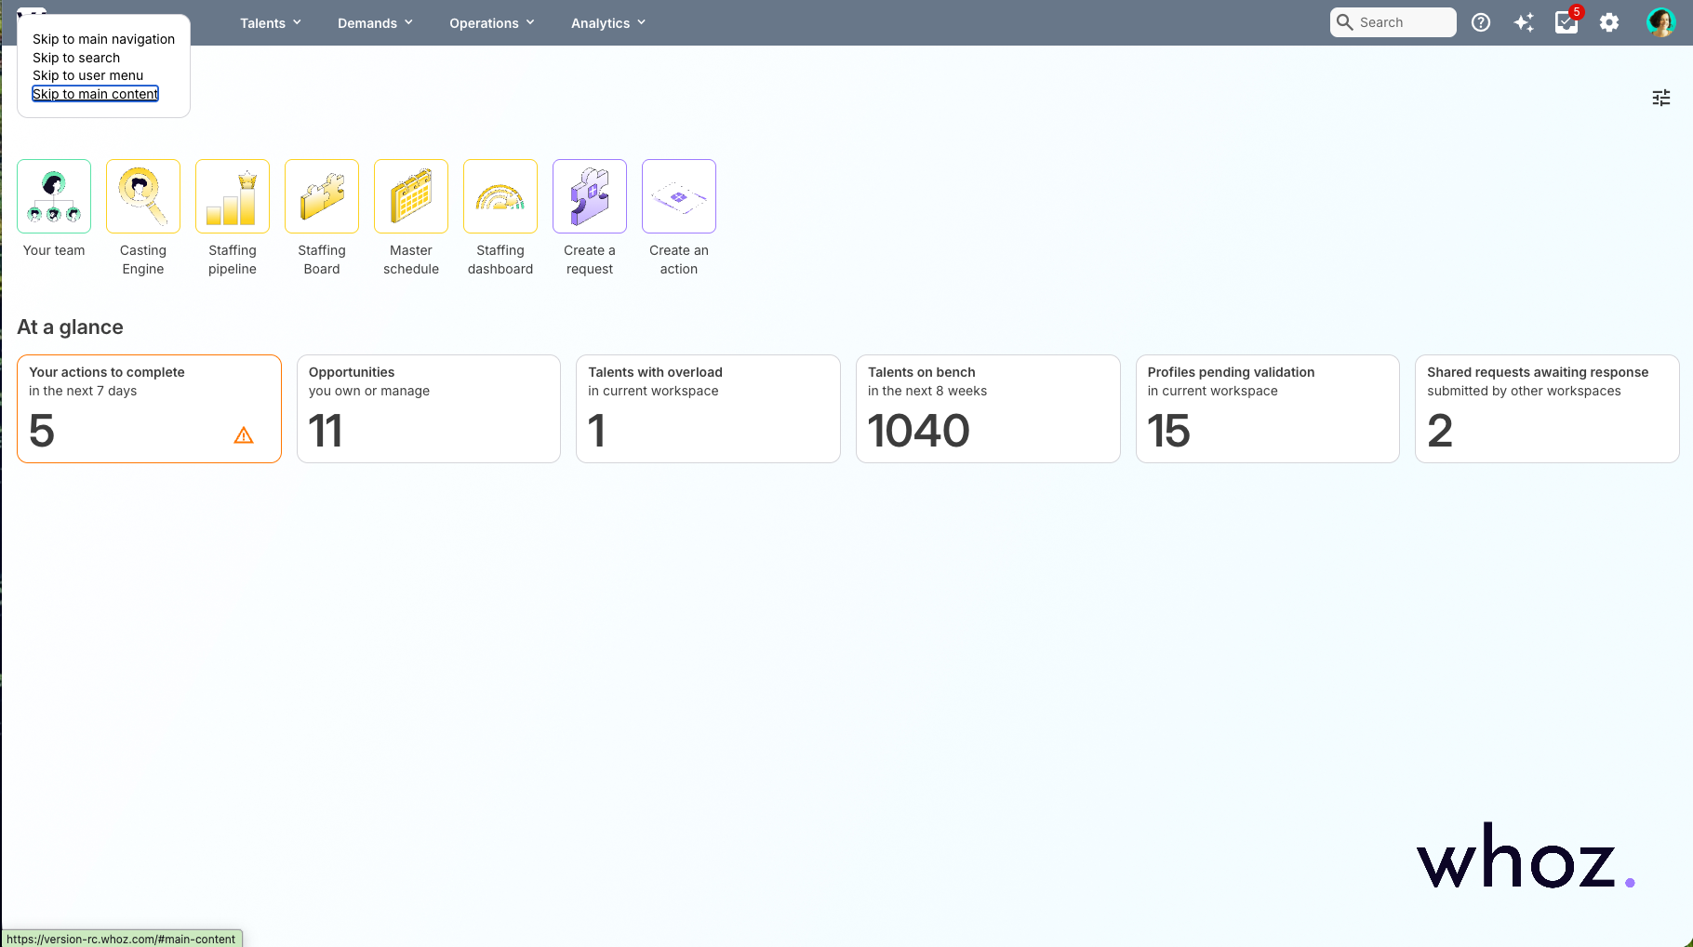This screenshot has width=1693, height=947.
Task: Open the Analytics menu
Action: [x=608, y=23]
